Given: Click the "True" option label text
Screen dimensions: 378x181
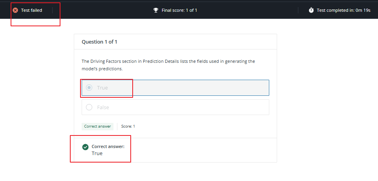Looking at the screenshot, I should click(102, 88).
